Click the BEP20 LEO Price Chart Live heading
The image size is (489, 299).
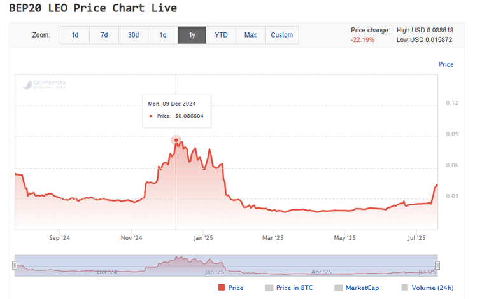(93, 8)
